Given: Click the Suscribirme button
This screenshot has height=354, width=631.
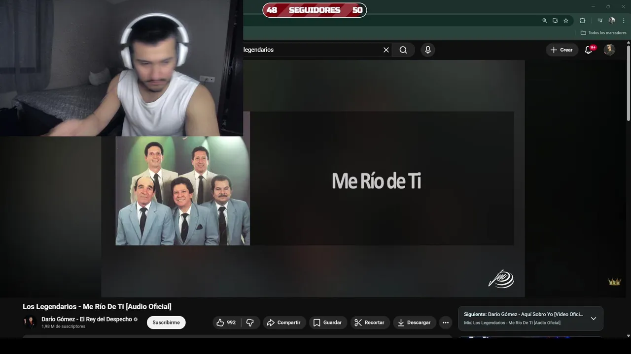Looking at the screenshot, I should point(166,323).
